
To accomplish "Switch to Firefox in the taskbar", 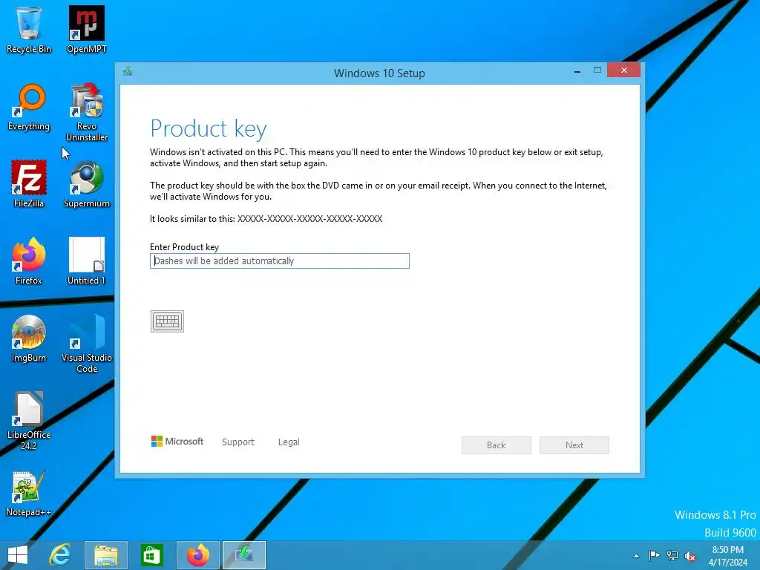I will 198,555.
